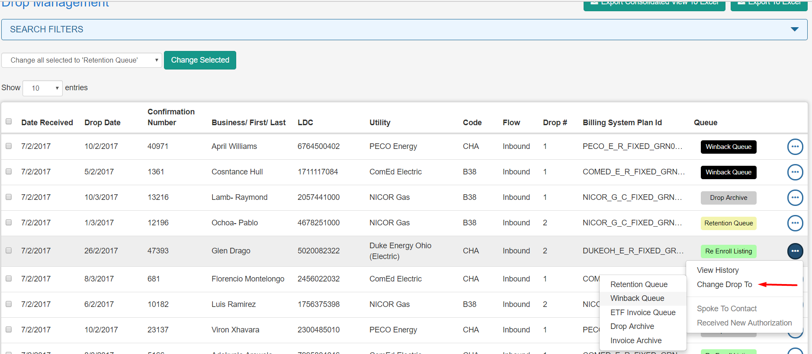The image size is (812, 354).
Task: Check the Glen Drago row checkbox
Action: tap(9, 250)
